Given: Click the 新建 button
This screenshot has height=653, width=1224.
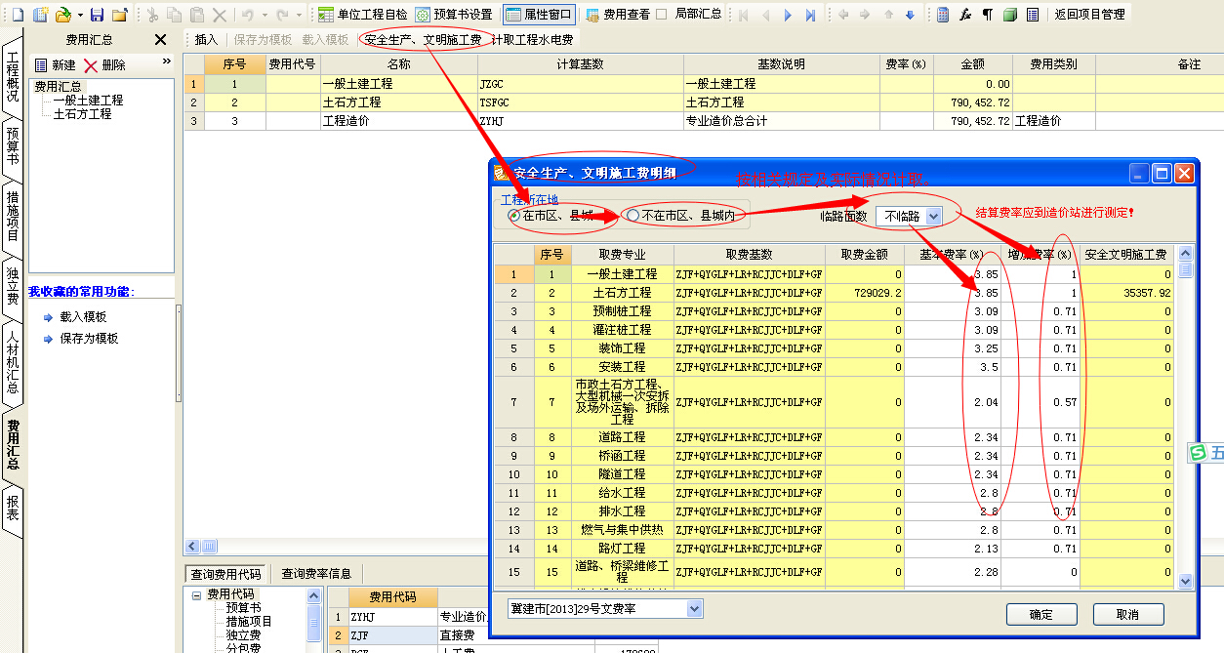Looking at the screenshot, I should (x=55, y=64).
